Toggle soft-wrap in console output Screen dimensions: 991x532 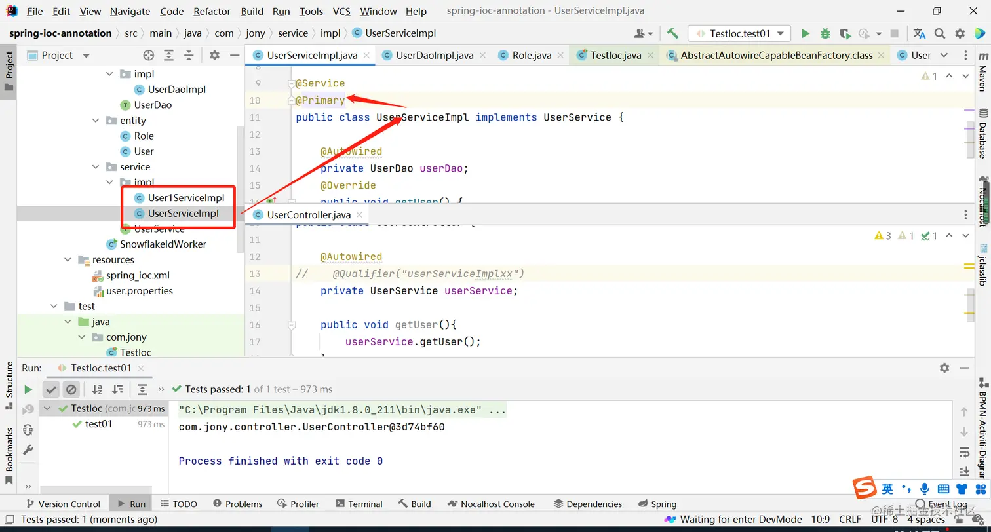click(964, 452)
